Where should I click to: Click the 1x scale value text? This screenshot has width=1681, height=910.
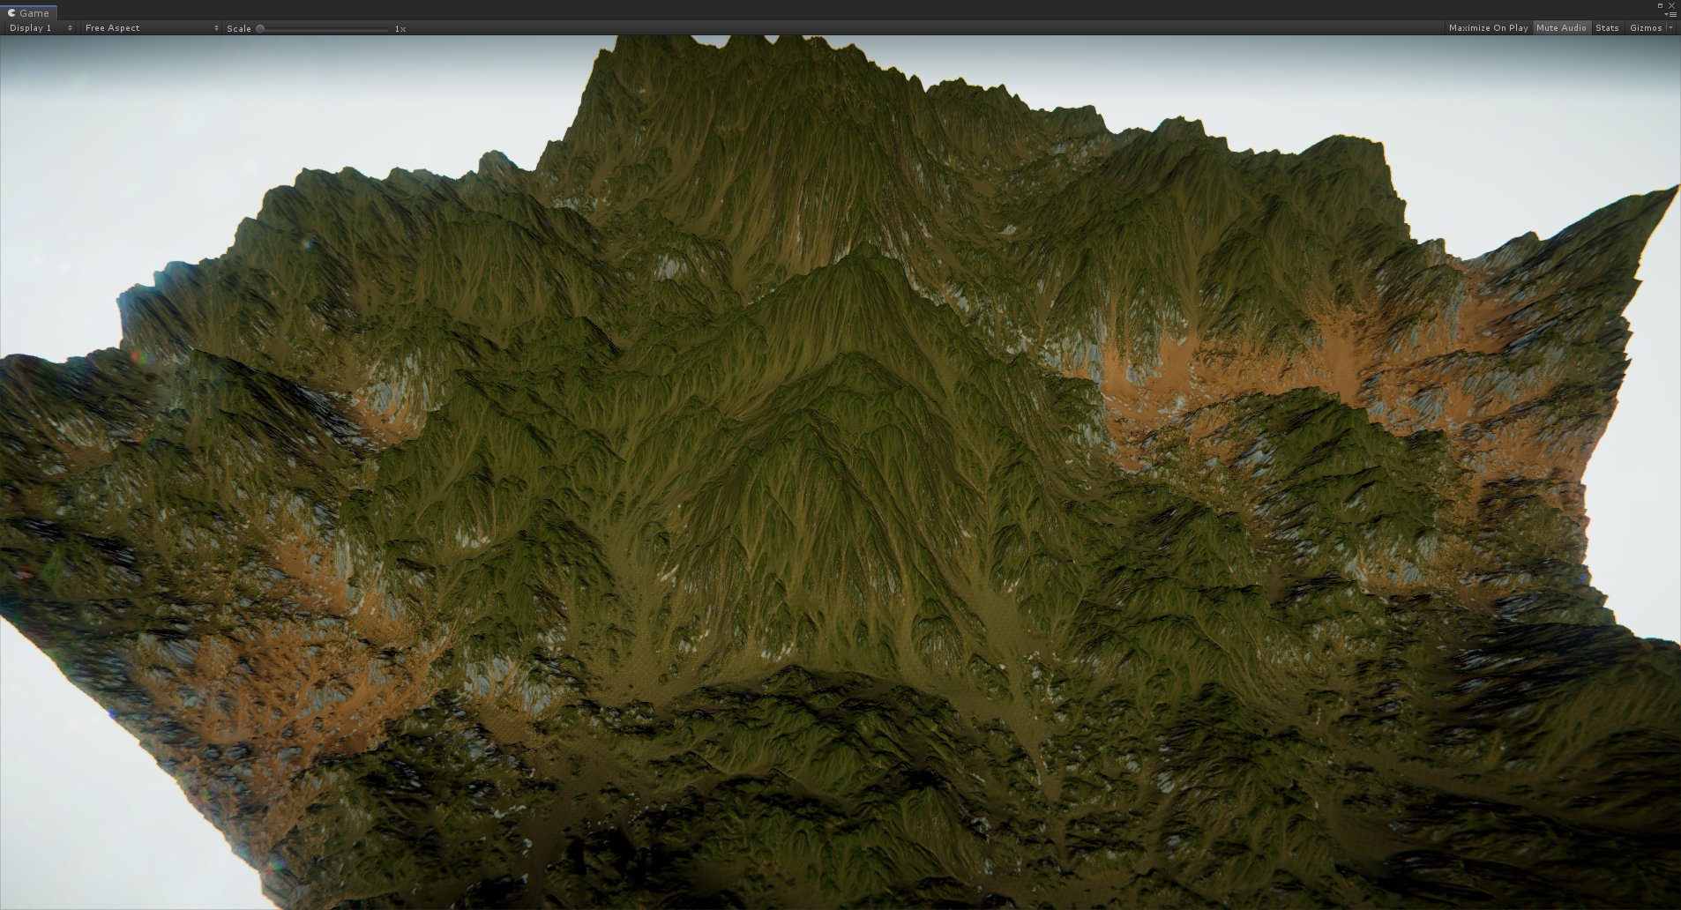pos(400,29)
